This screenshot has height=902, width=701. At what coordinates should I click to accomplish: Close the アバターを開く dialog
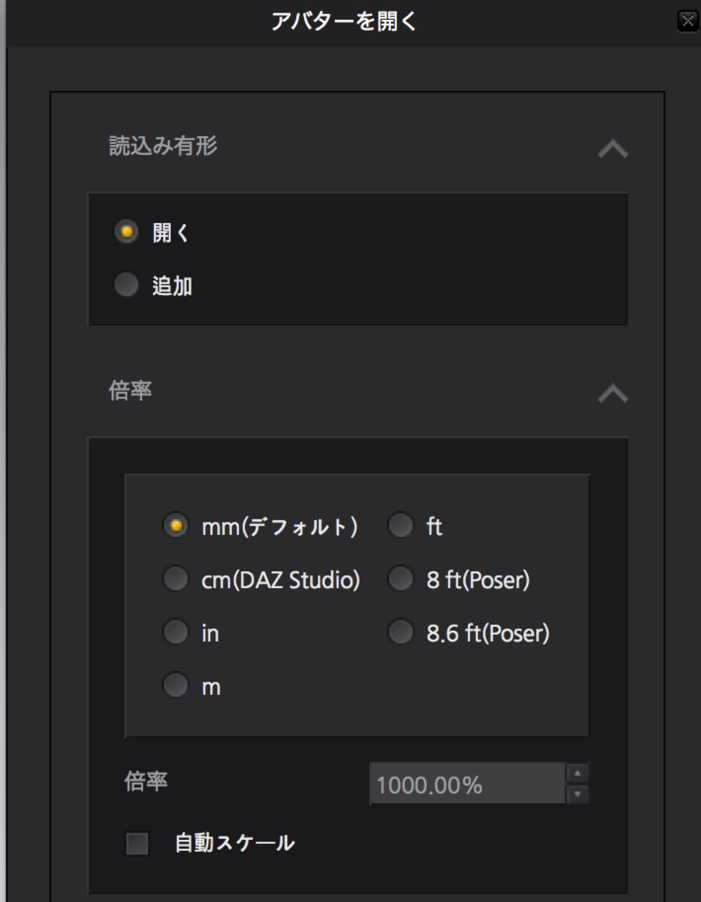(687, 21)
